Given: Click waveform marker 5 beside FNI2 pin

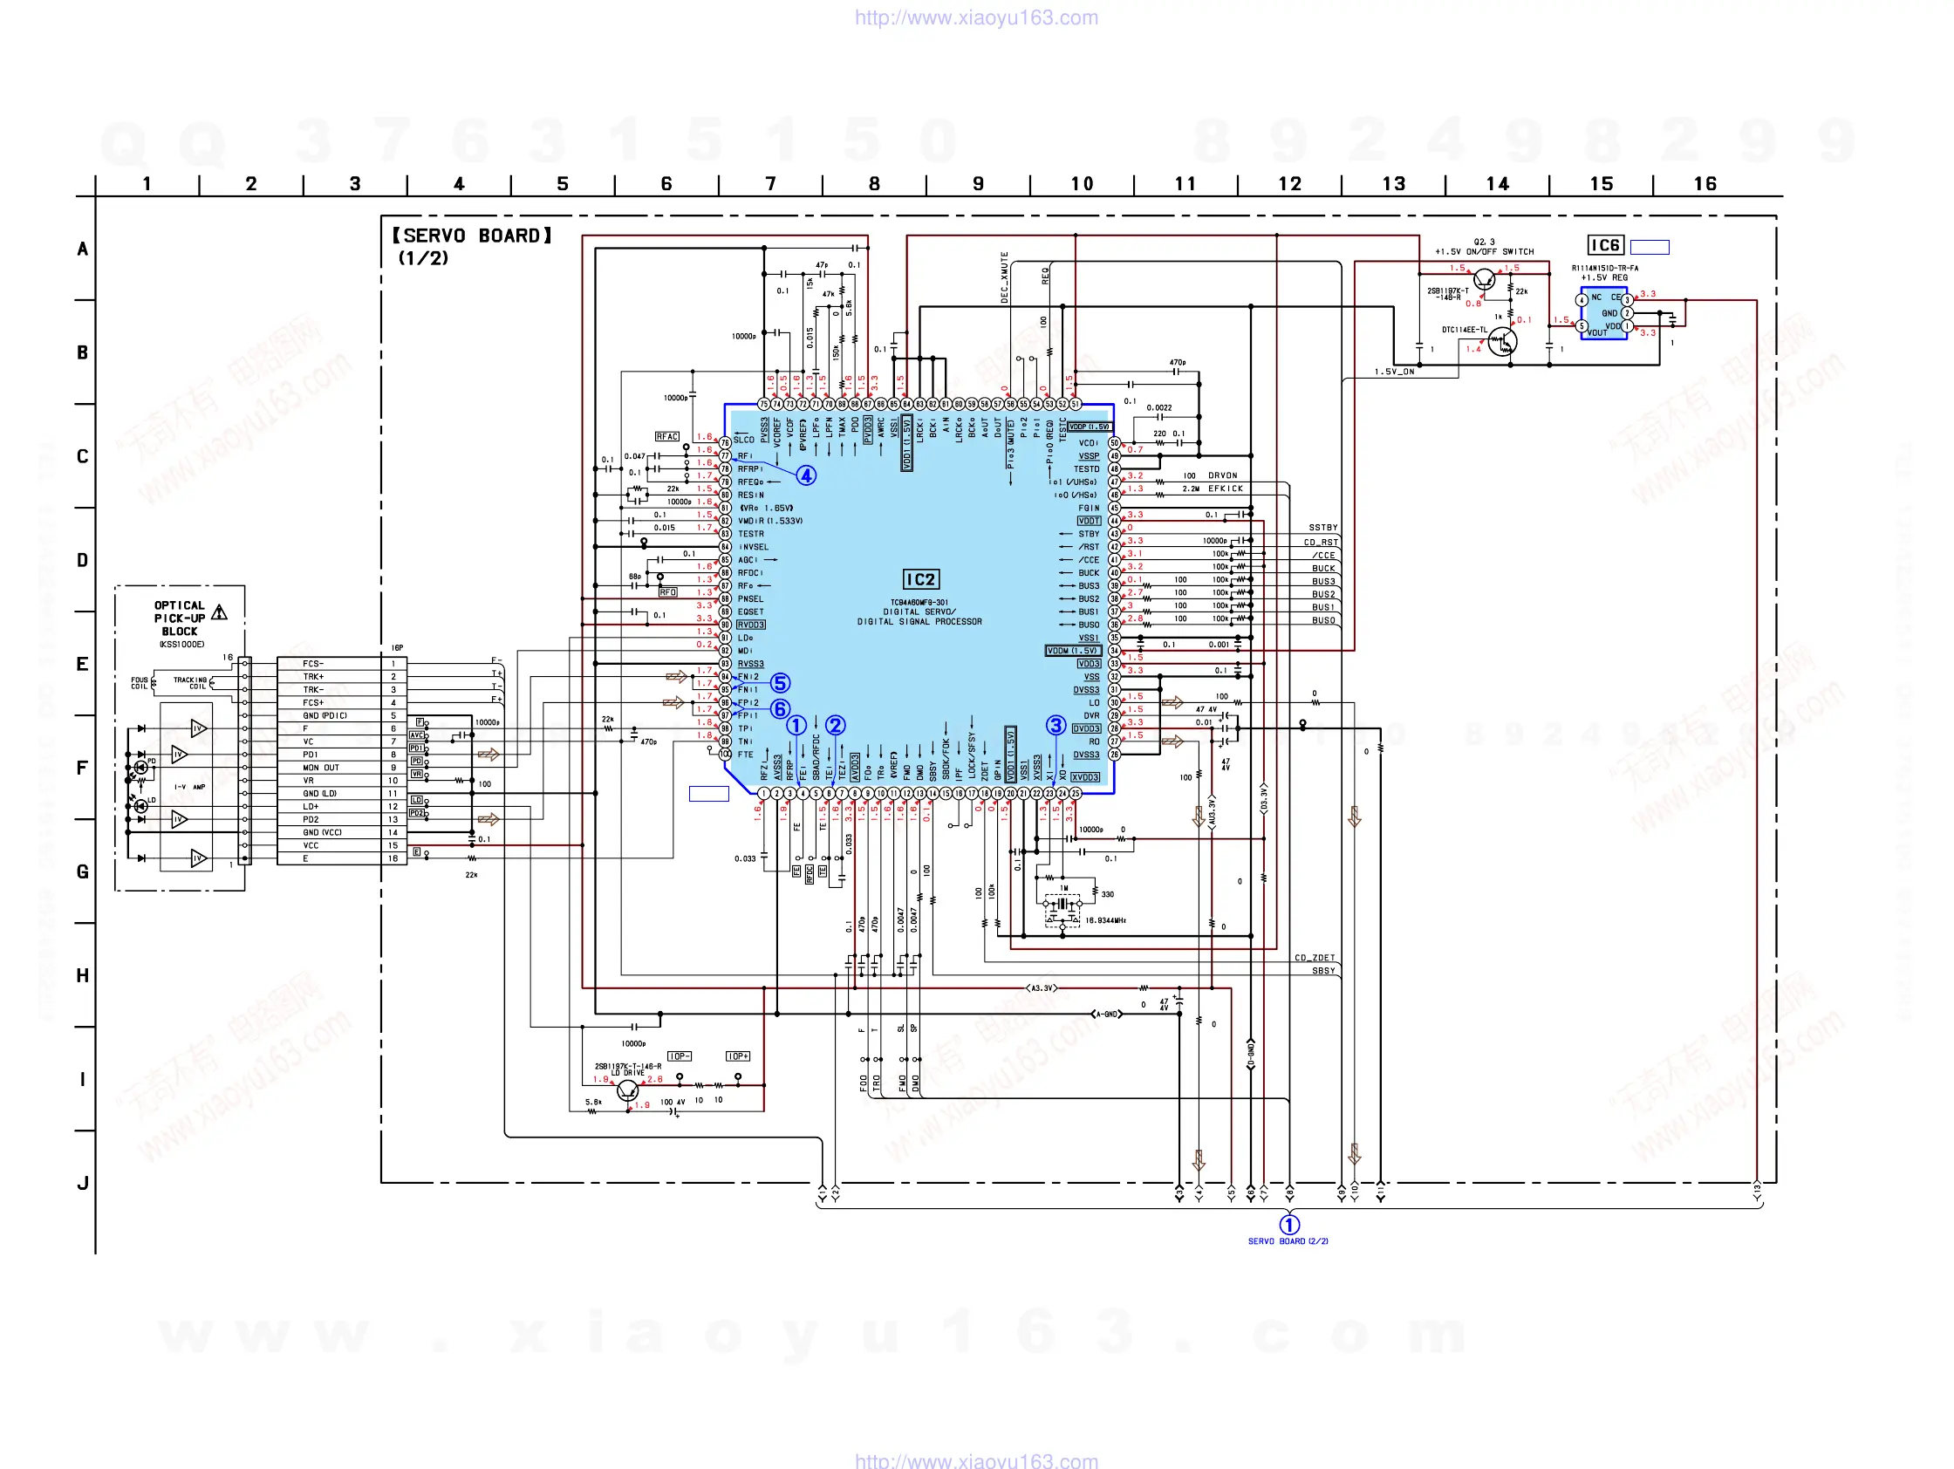Looking at the screenshot, I should point(780,683).
